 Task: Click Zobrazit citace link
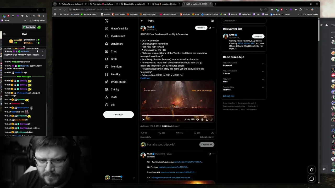[207, 137]
